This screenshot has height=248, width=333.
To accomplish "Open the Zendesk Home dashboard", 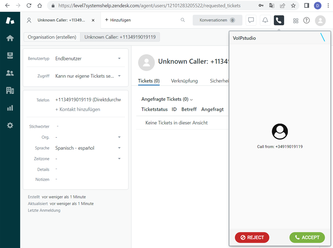I will point(10,37).
